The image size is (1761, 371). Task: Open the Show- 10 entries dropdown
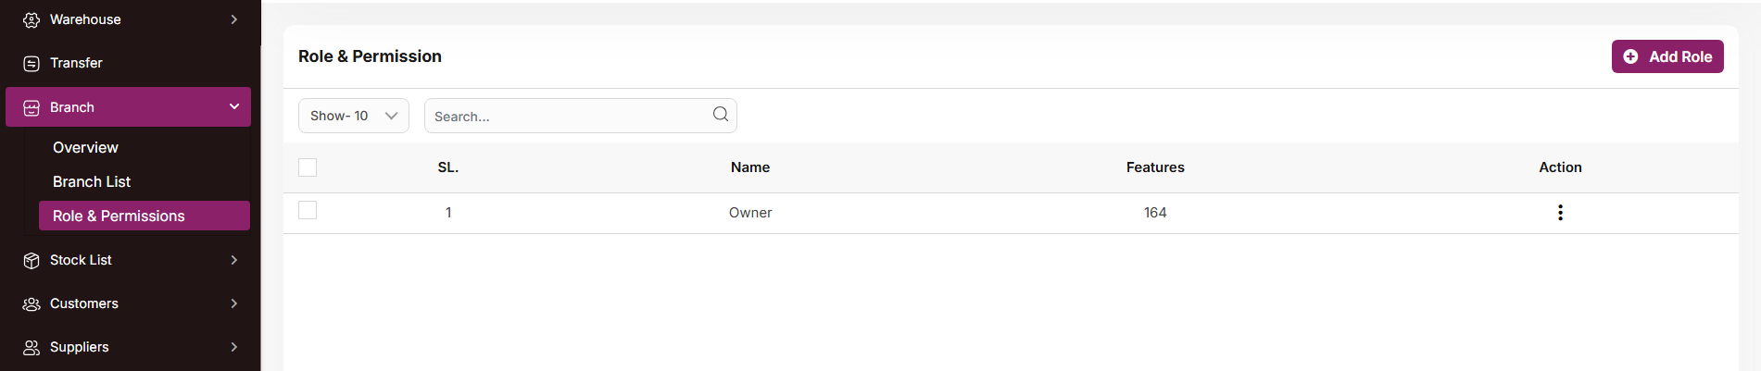pos(354,116)
